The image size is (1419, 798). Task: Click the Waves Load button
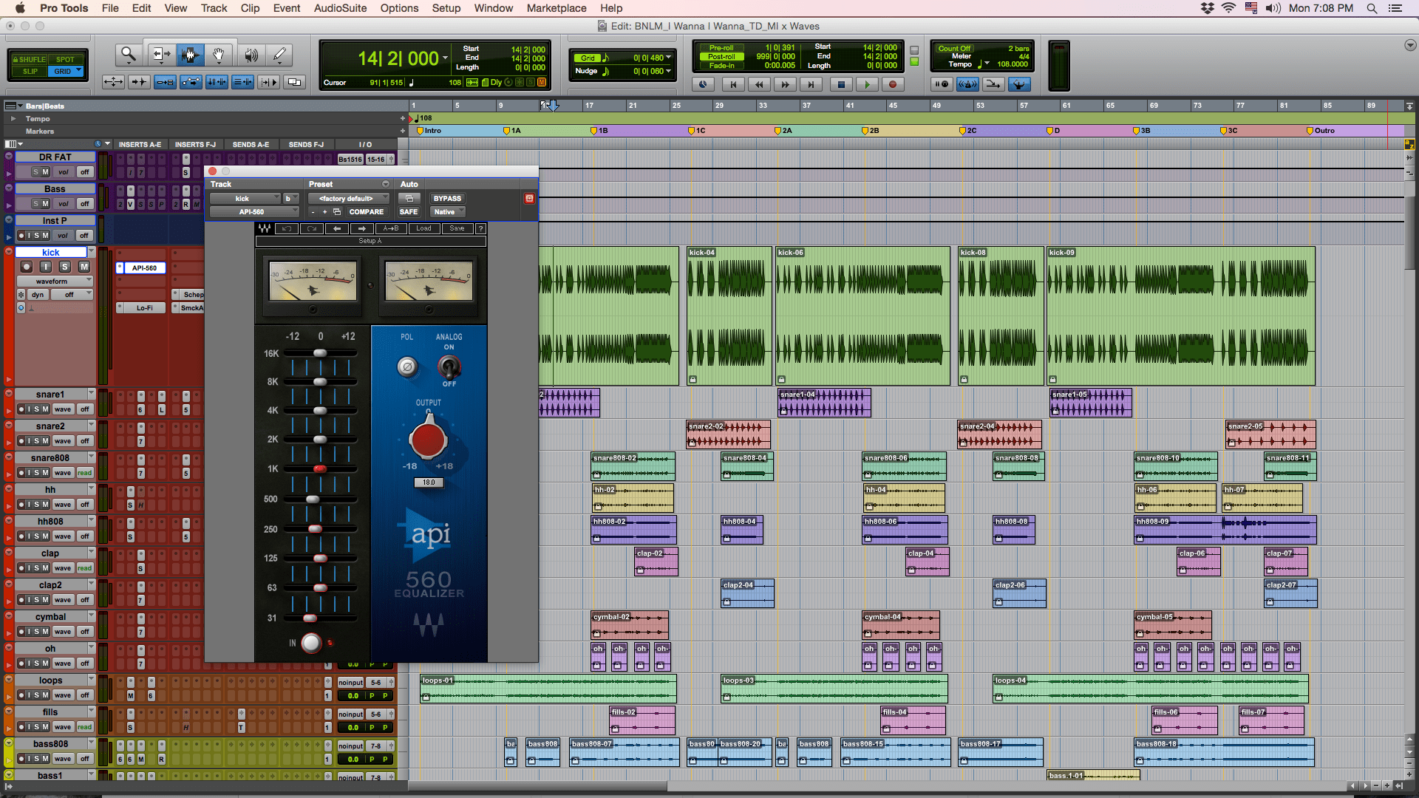click(423, 228)
